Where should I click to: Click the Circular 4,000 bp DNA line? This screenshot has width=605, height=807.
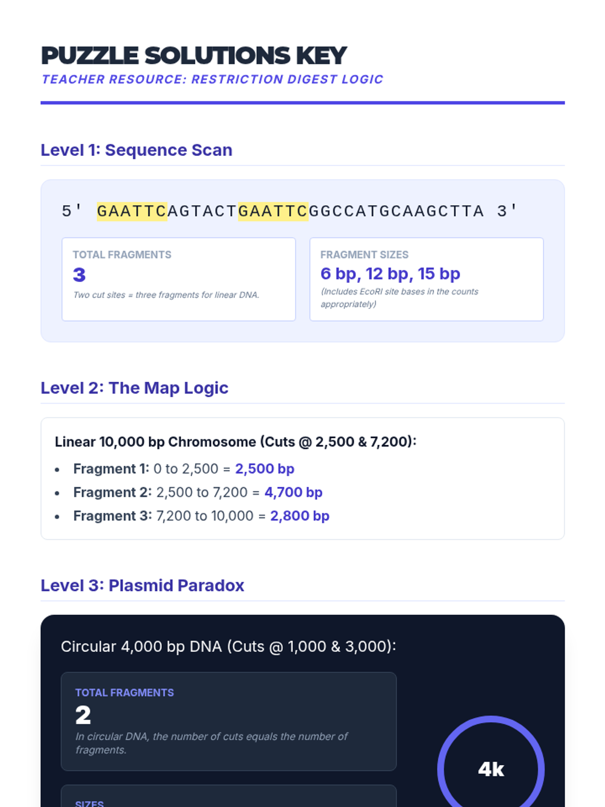point(228,647)
